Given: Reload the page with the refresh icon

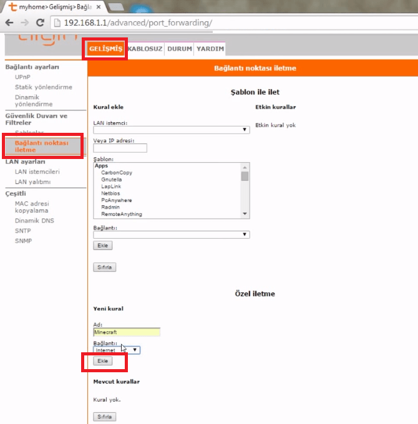Looking at the screenshot, I should pos(41,22).
